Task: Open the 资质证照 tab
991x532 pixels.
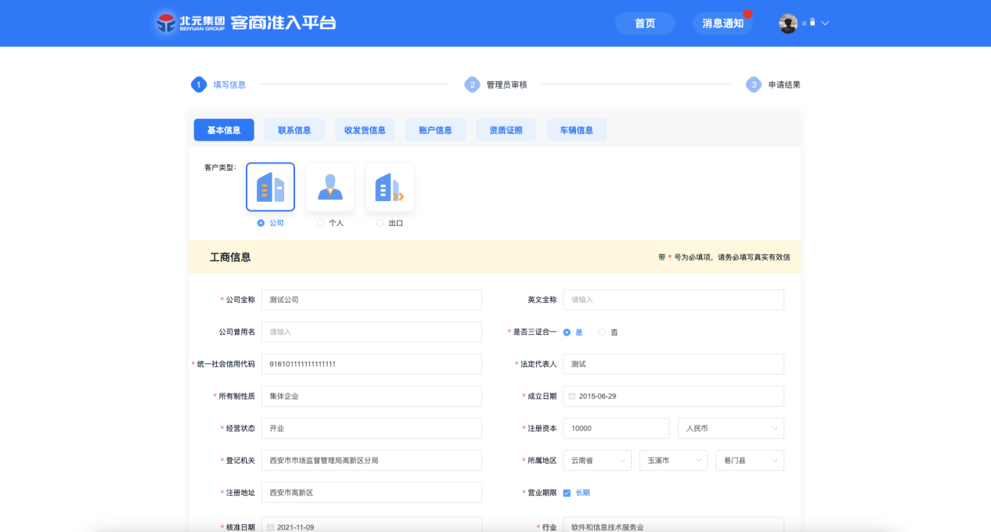Action: (506, 130)
